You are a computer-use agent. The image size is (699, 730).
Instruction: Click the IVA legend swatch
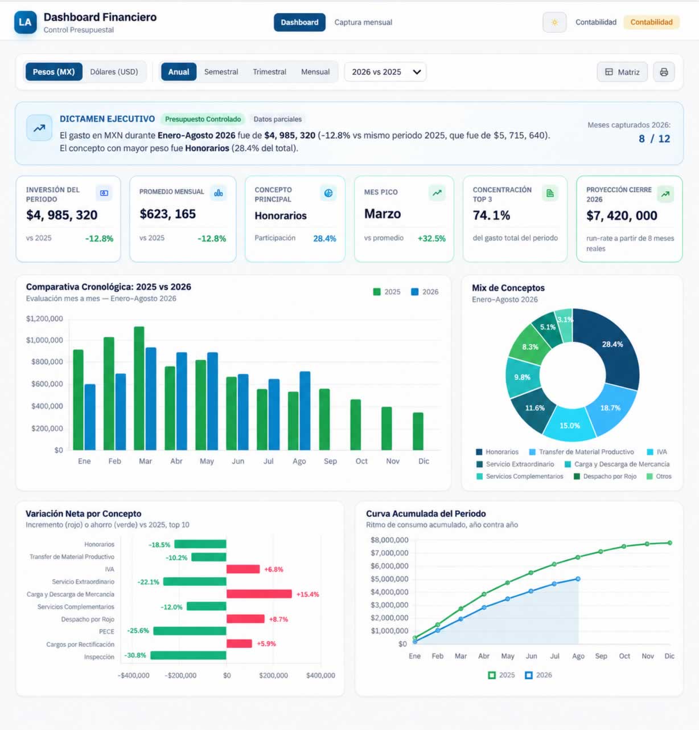pos(650,452)
